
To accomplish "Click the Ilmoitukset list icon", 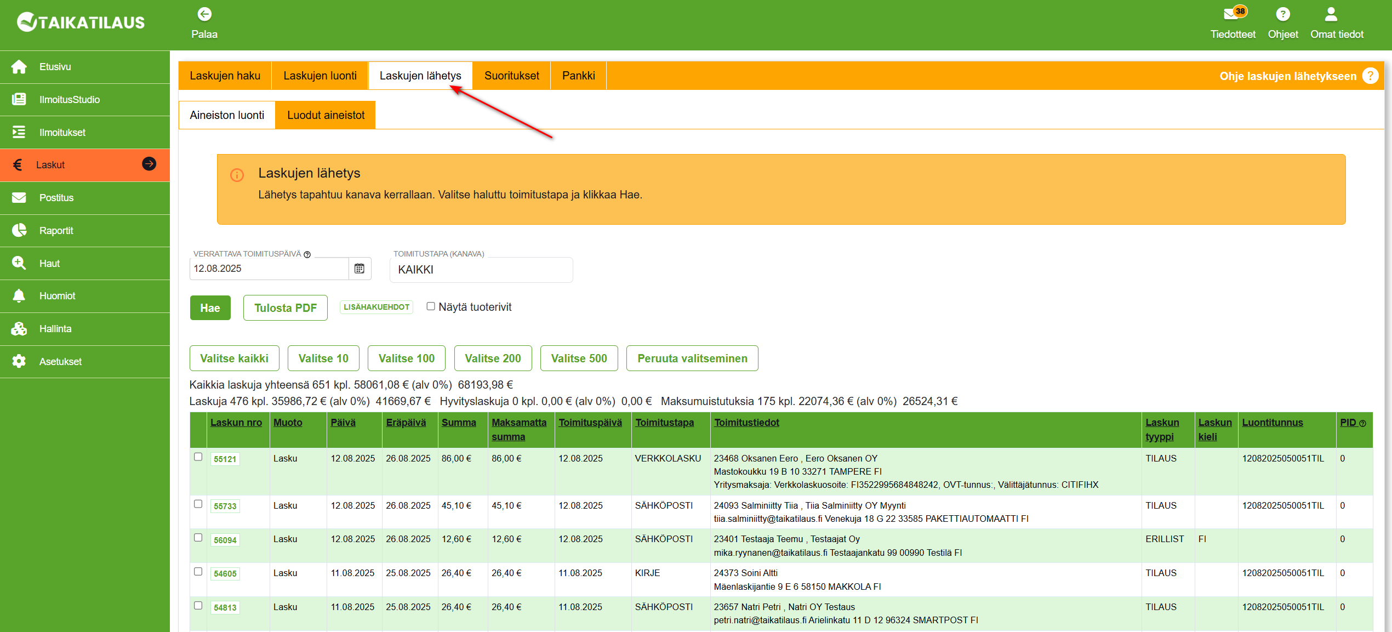I will tap(19, 132).
